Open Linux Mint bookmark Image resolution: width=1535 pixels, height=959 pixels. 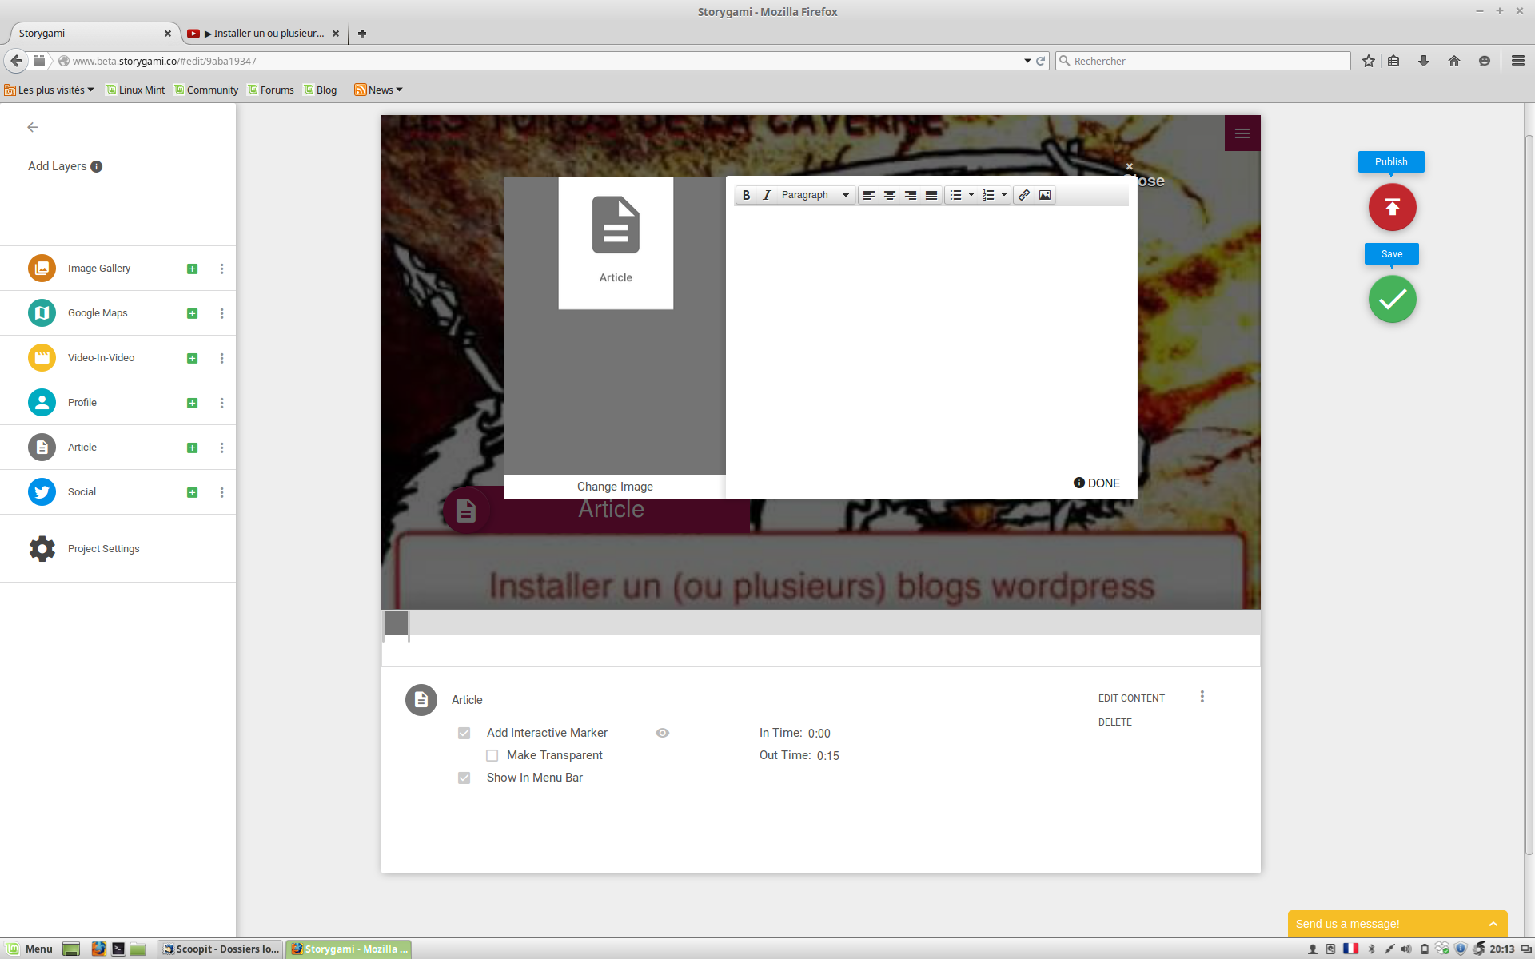(x=136, y=90)
